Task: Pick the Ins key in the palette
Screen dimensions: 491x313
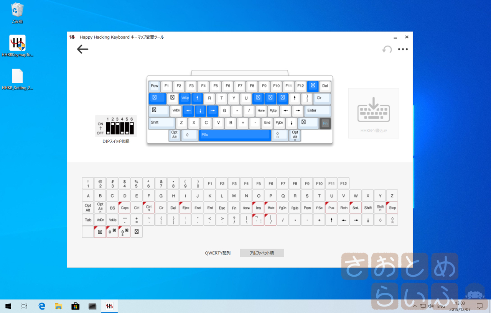Action: (x=258, y=208)
